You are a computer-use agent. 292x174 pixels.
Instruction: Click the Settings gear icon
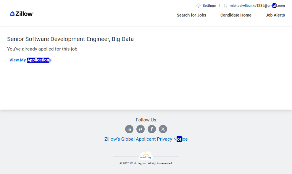point(199,6)
